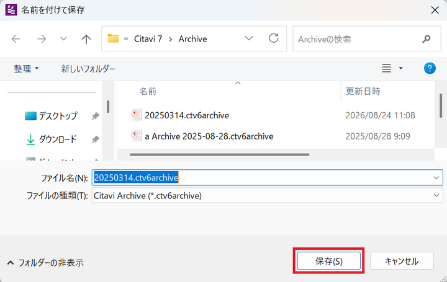Open the 整理 menu
The width and height of the screenshot is (447, 282).
coord(26,69)
